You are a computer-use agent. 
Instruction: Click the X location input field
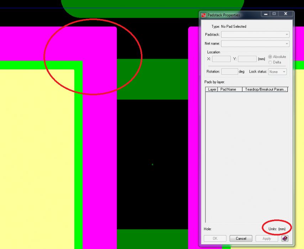click(221, 59)
